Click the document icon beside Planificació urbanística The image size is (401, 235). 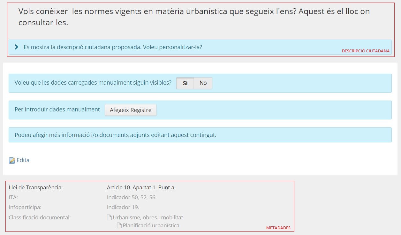coord(119,226)
